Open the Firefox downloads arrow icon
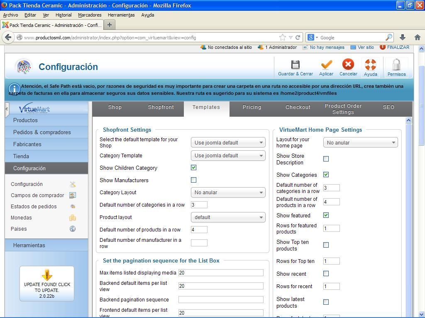Screen dimensions: 425x318 coord(403,37)
